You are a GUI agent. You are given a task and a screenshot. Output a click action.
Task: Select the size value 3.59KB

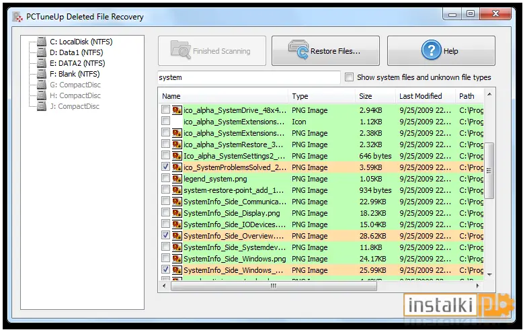point(370,167)
